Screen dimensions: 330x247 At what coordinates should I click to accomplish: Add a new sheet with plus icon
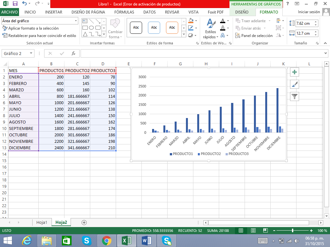(84, 222)
